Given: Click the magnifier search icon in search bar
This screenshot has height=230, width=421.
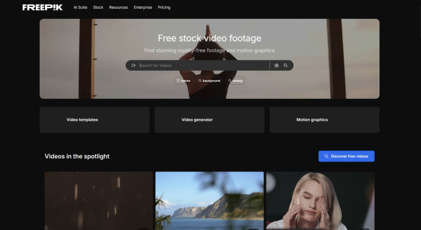Looking at the screenshot, I should (x=285, y=65).
